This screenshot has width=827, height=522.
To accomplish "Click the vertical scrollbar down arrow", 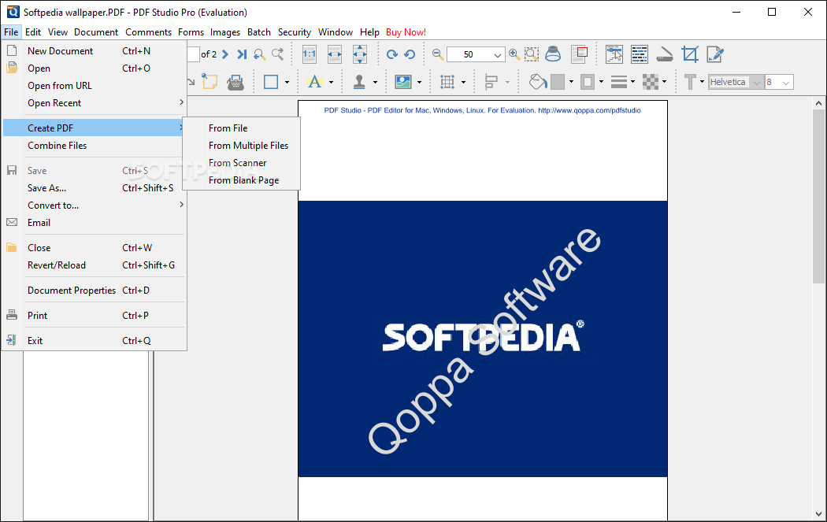I will click(818, 514).
